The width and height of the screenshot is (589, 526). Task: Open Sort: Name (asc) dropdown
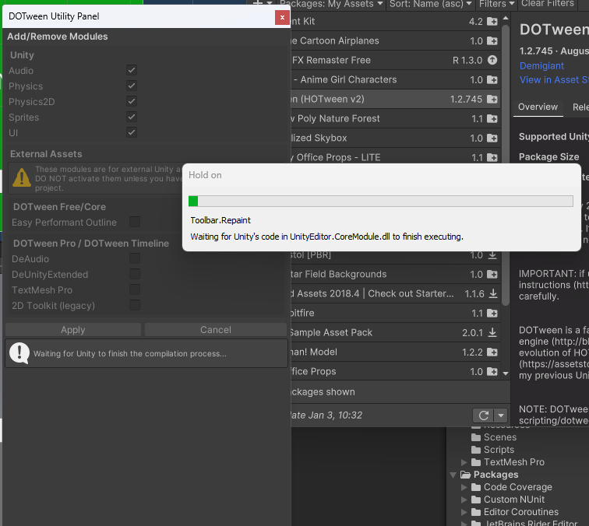tap(431, 4)
